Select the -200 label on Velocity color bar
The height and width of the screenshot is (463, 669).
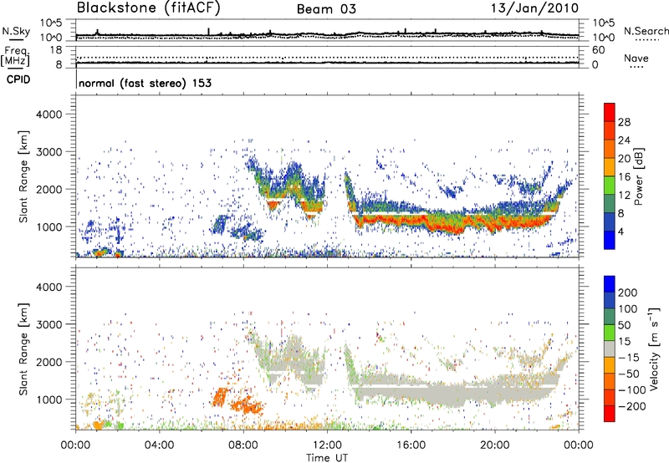click(632, 406)
